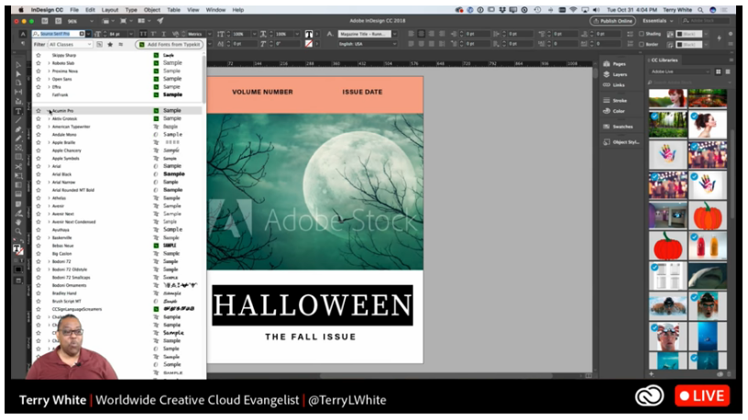
Task: Click the Publish Online button
Action: (x=614, y=20)
